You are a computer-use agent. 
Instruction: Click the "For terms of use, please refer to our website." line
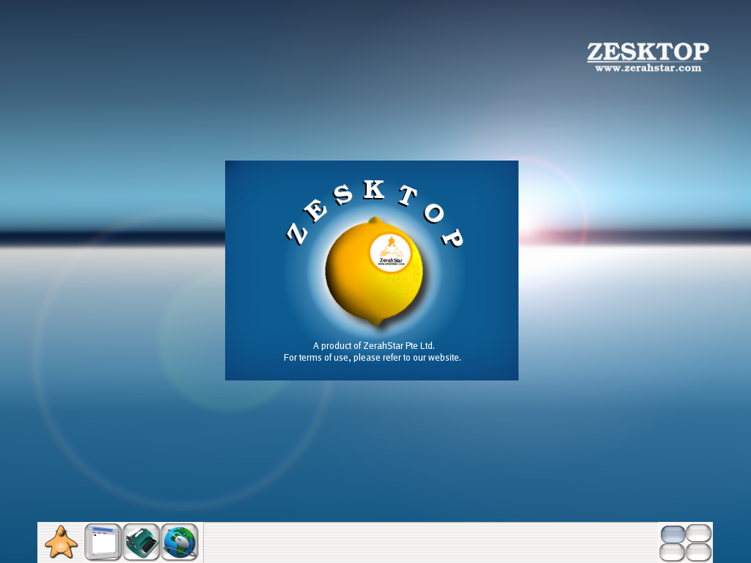coord(372,358)
